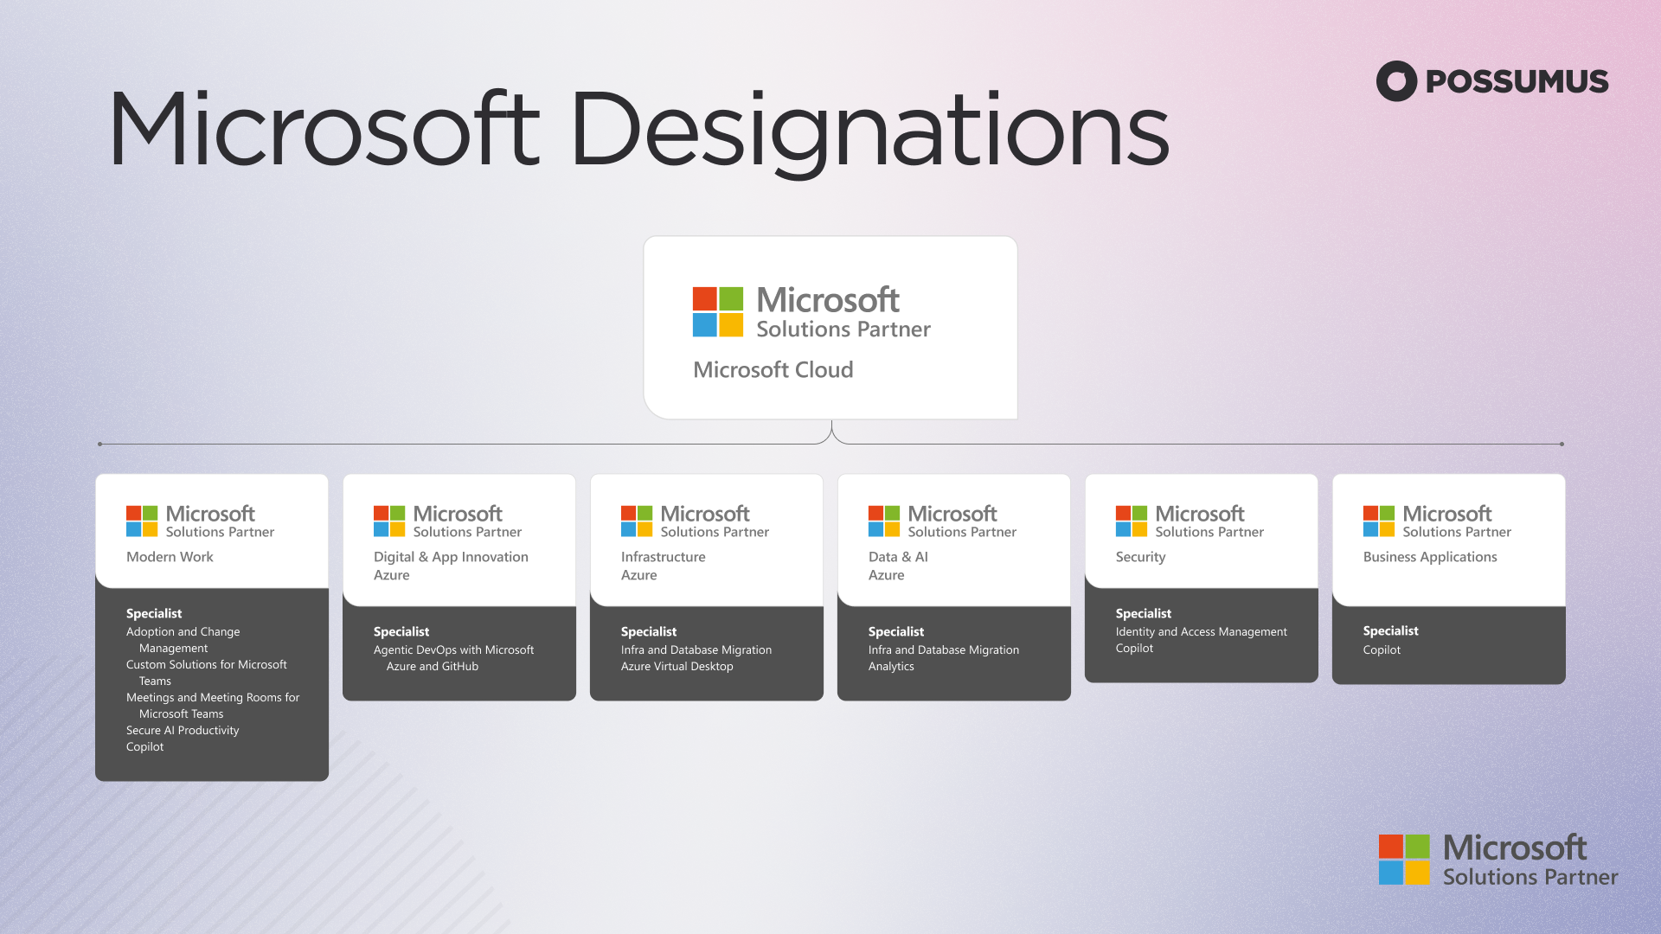Click Custom Solutions for Microsoft Teams entry

pos(206,673)
